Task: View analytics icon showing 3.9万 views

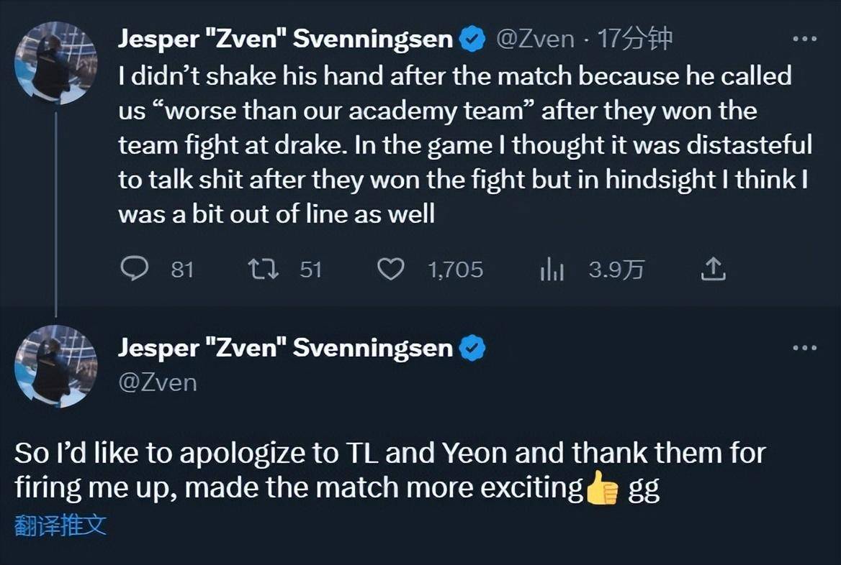Action: pyautogui.click(x=552, y=270)
